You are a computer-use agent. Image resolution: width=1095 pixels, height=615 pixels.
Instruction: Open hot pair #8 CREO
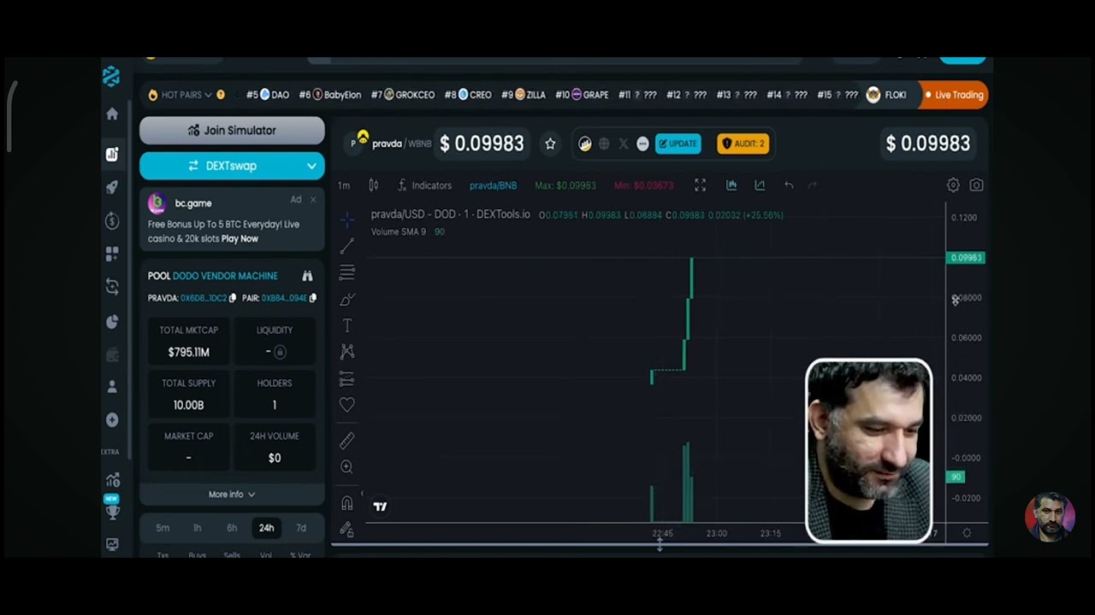468,95
